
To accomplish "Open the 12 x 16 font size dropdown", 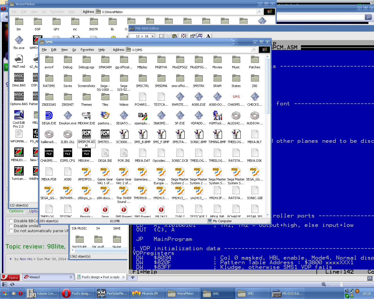I will click(x=153, y=36).
